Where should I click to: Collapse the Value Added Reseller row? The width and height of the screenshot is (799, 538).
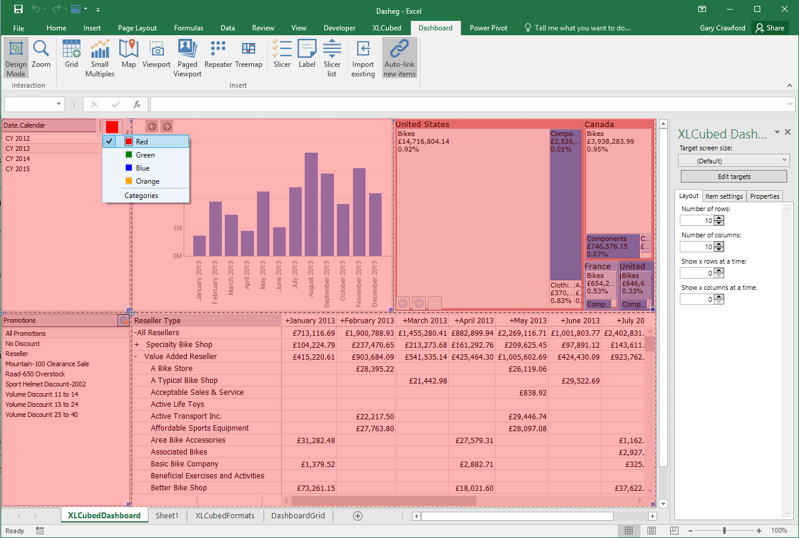click(x=137, y=357)
